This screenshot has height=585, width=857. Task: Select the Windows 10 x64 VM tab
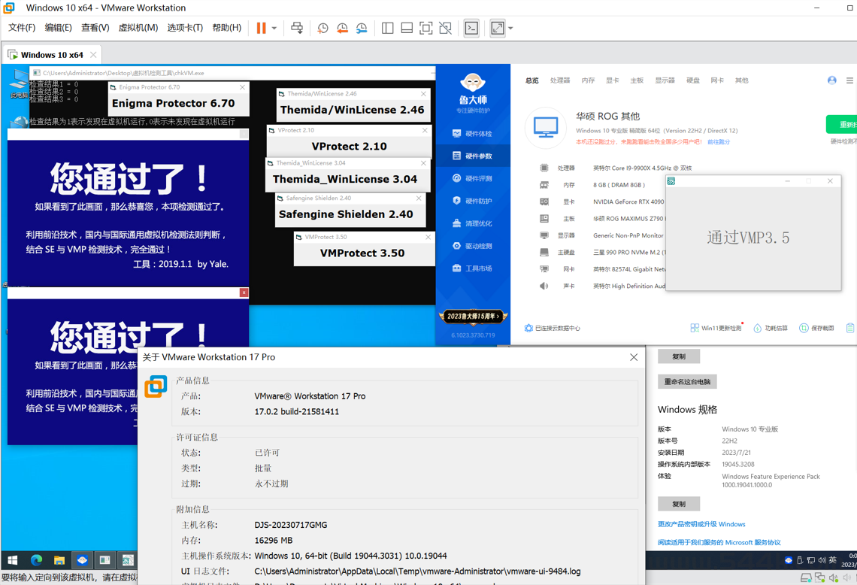[x=51, y=55]
